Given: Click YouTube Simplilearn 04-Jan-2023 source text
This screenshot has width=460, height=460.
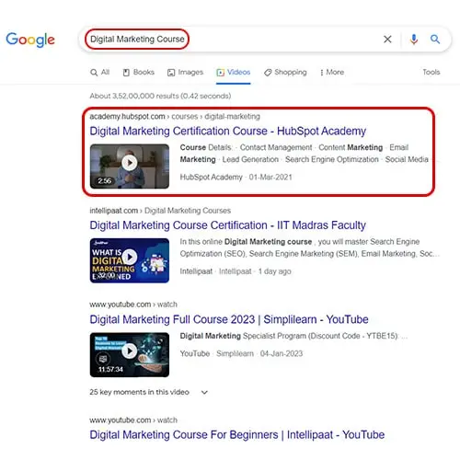Looking at the screenshot, I should point(241,353).
